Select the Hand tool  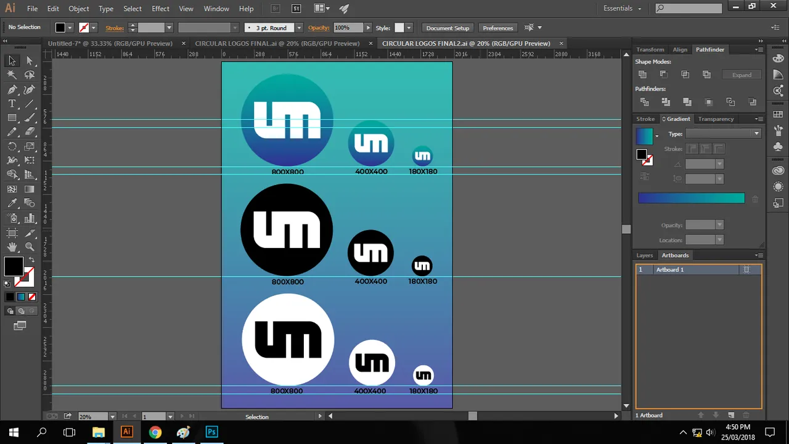point(12,247)
